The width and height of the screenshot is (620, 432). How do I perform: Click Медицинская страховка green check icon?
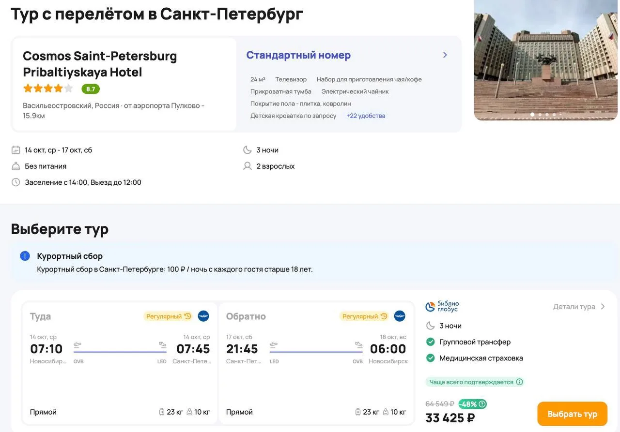[430, 358]
